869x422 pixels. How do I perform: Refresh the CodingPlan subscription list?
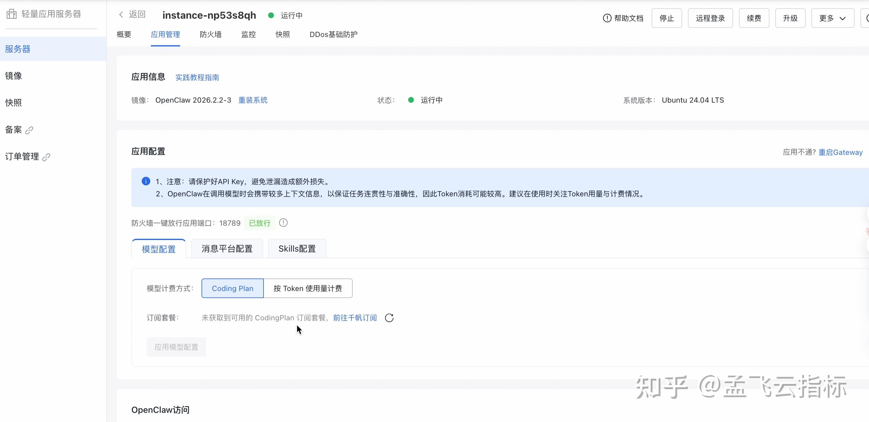coord(389,318)
